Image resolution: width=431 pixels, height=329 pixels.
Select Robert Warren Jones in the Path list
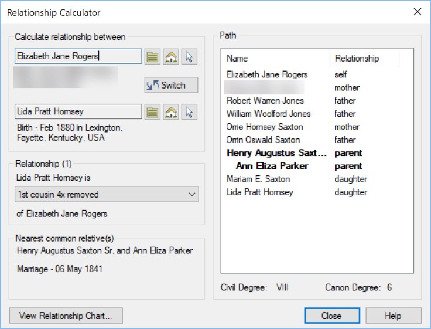tap(317, 100)
